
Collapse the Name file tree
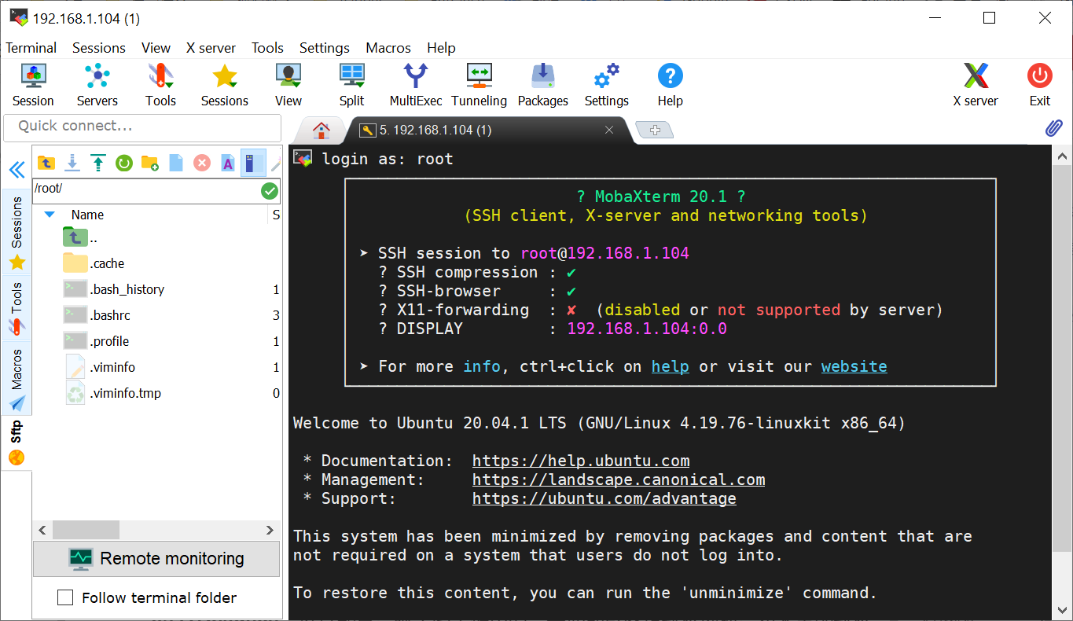click(50, 215)
